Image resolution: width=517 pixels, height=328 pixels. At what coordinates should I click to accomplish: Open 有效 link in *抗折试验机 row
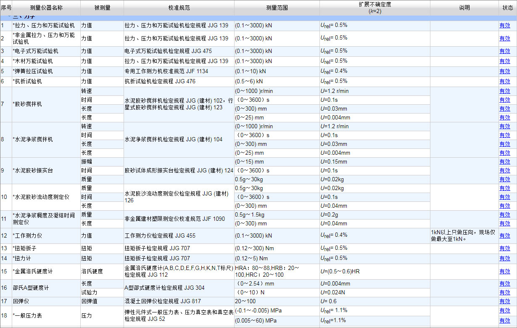click(504, 82)
